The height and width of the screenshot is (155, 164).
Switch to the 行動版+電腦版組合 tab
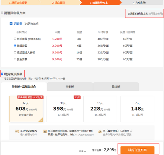(24, 87)
